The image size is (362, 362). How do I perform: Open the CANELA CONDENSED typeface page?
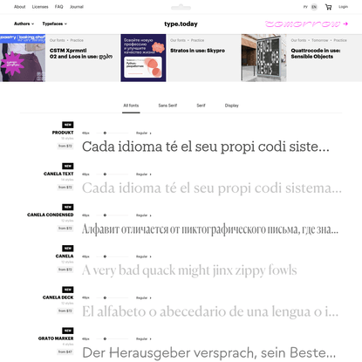(51, 215)
